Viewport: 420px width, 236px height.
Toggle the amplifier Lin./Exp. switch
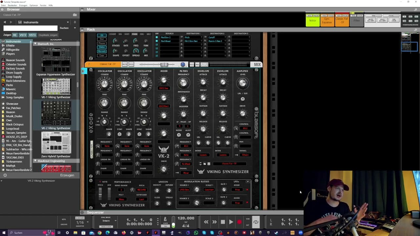pyautogui.click(x=242, y=99)
